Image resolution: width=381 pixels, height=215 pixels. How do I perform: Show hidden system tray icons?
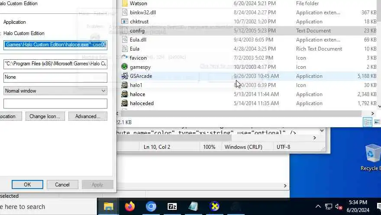click(318, 206)
